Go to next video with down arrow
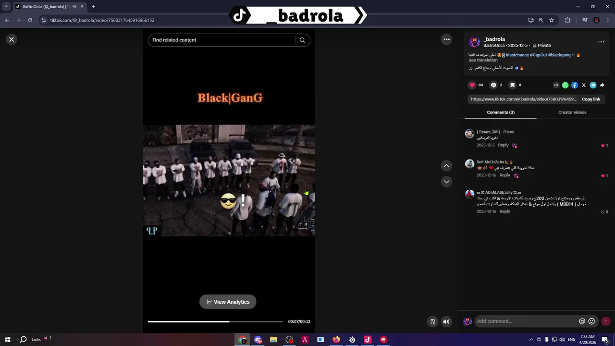615x346 pixels. (x=446, y=181)
